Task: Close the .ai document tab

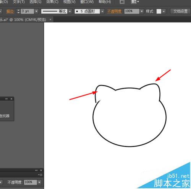Action: [50, 20]
